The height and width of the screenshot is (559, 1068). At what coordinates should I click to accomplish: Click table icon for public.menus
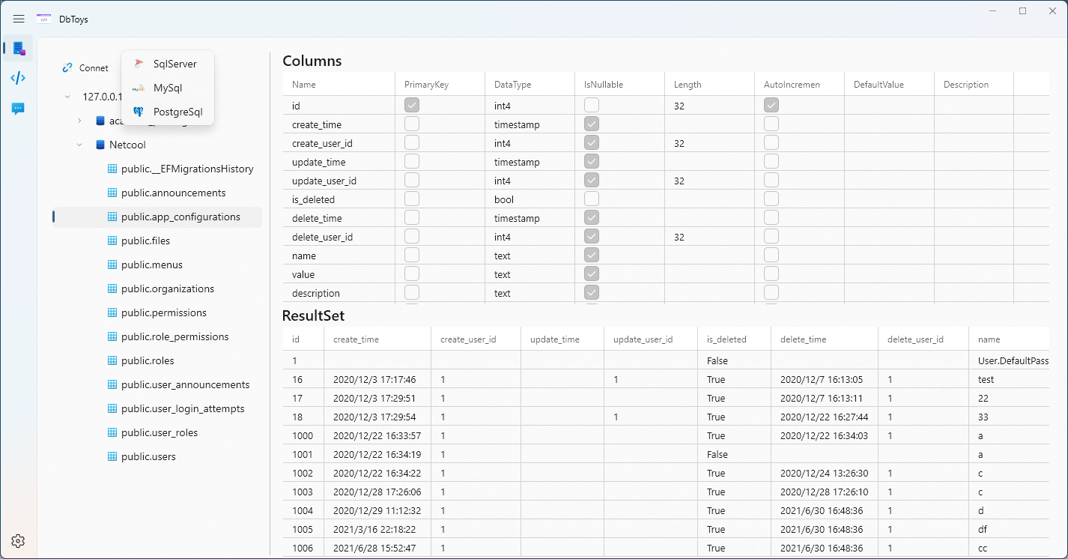point(113,265)
